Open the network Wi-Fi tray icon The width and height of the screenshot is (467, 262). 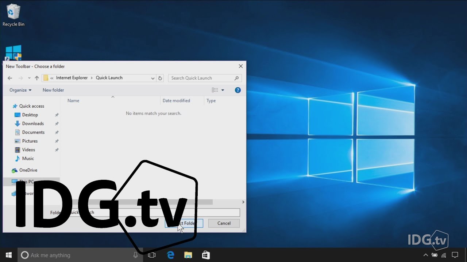point(444,255)
